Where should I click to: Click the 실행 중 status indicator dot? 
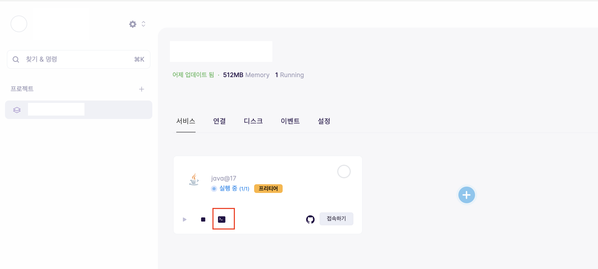pyautogui.click(x=214, y=189)
